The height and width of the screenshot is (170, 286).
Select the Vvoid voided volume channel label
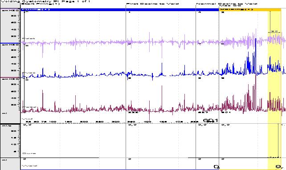(x=29, y=166)
